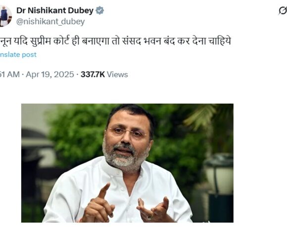Click the man's raised index finger in photo

click(104, 191)
